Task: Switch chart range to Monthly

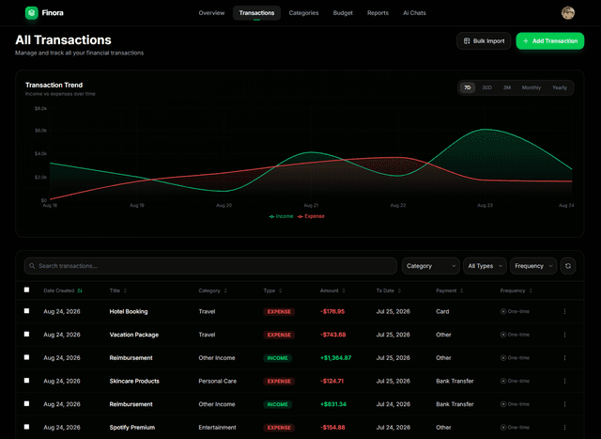Action: pyautogui.click(x=532, y=87)
